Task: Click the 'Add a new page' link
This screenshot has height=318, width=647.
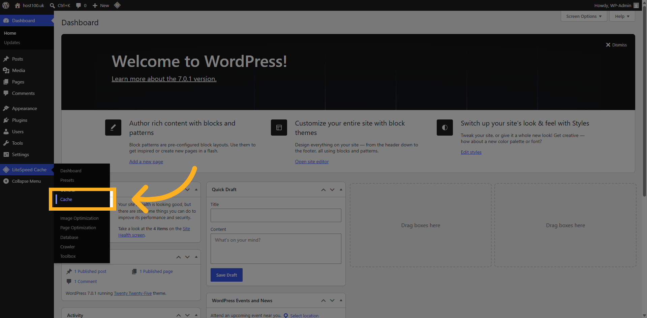Action: [146, 162]
